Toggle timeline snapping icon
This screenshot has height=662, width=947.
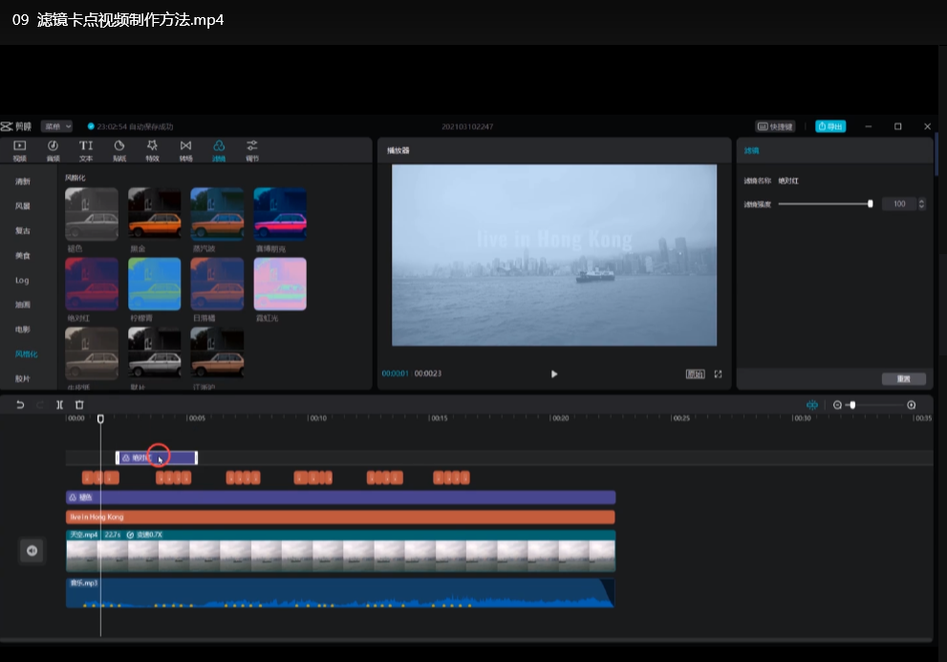(811, 405)
